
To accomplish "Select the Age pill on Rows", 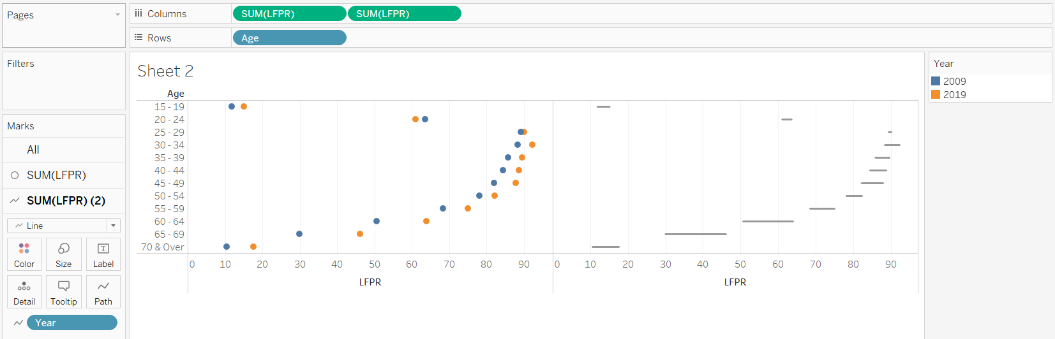I will point(289,38).
